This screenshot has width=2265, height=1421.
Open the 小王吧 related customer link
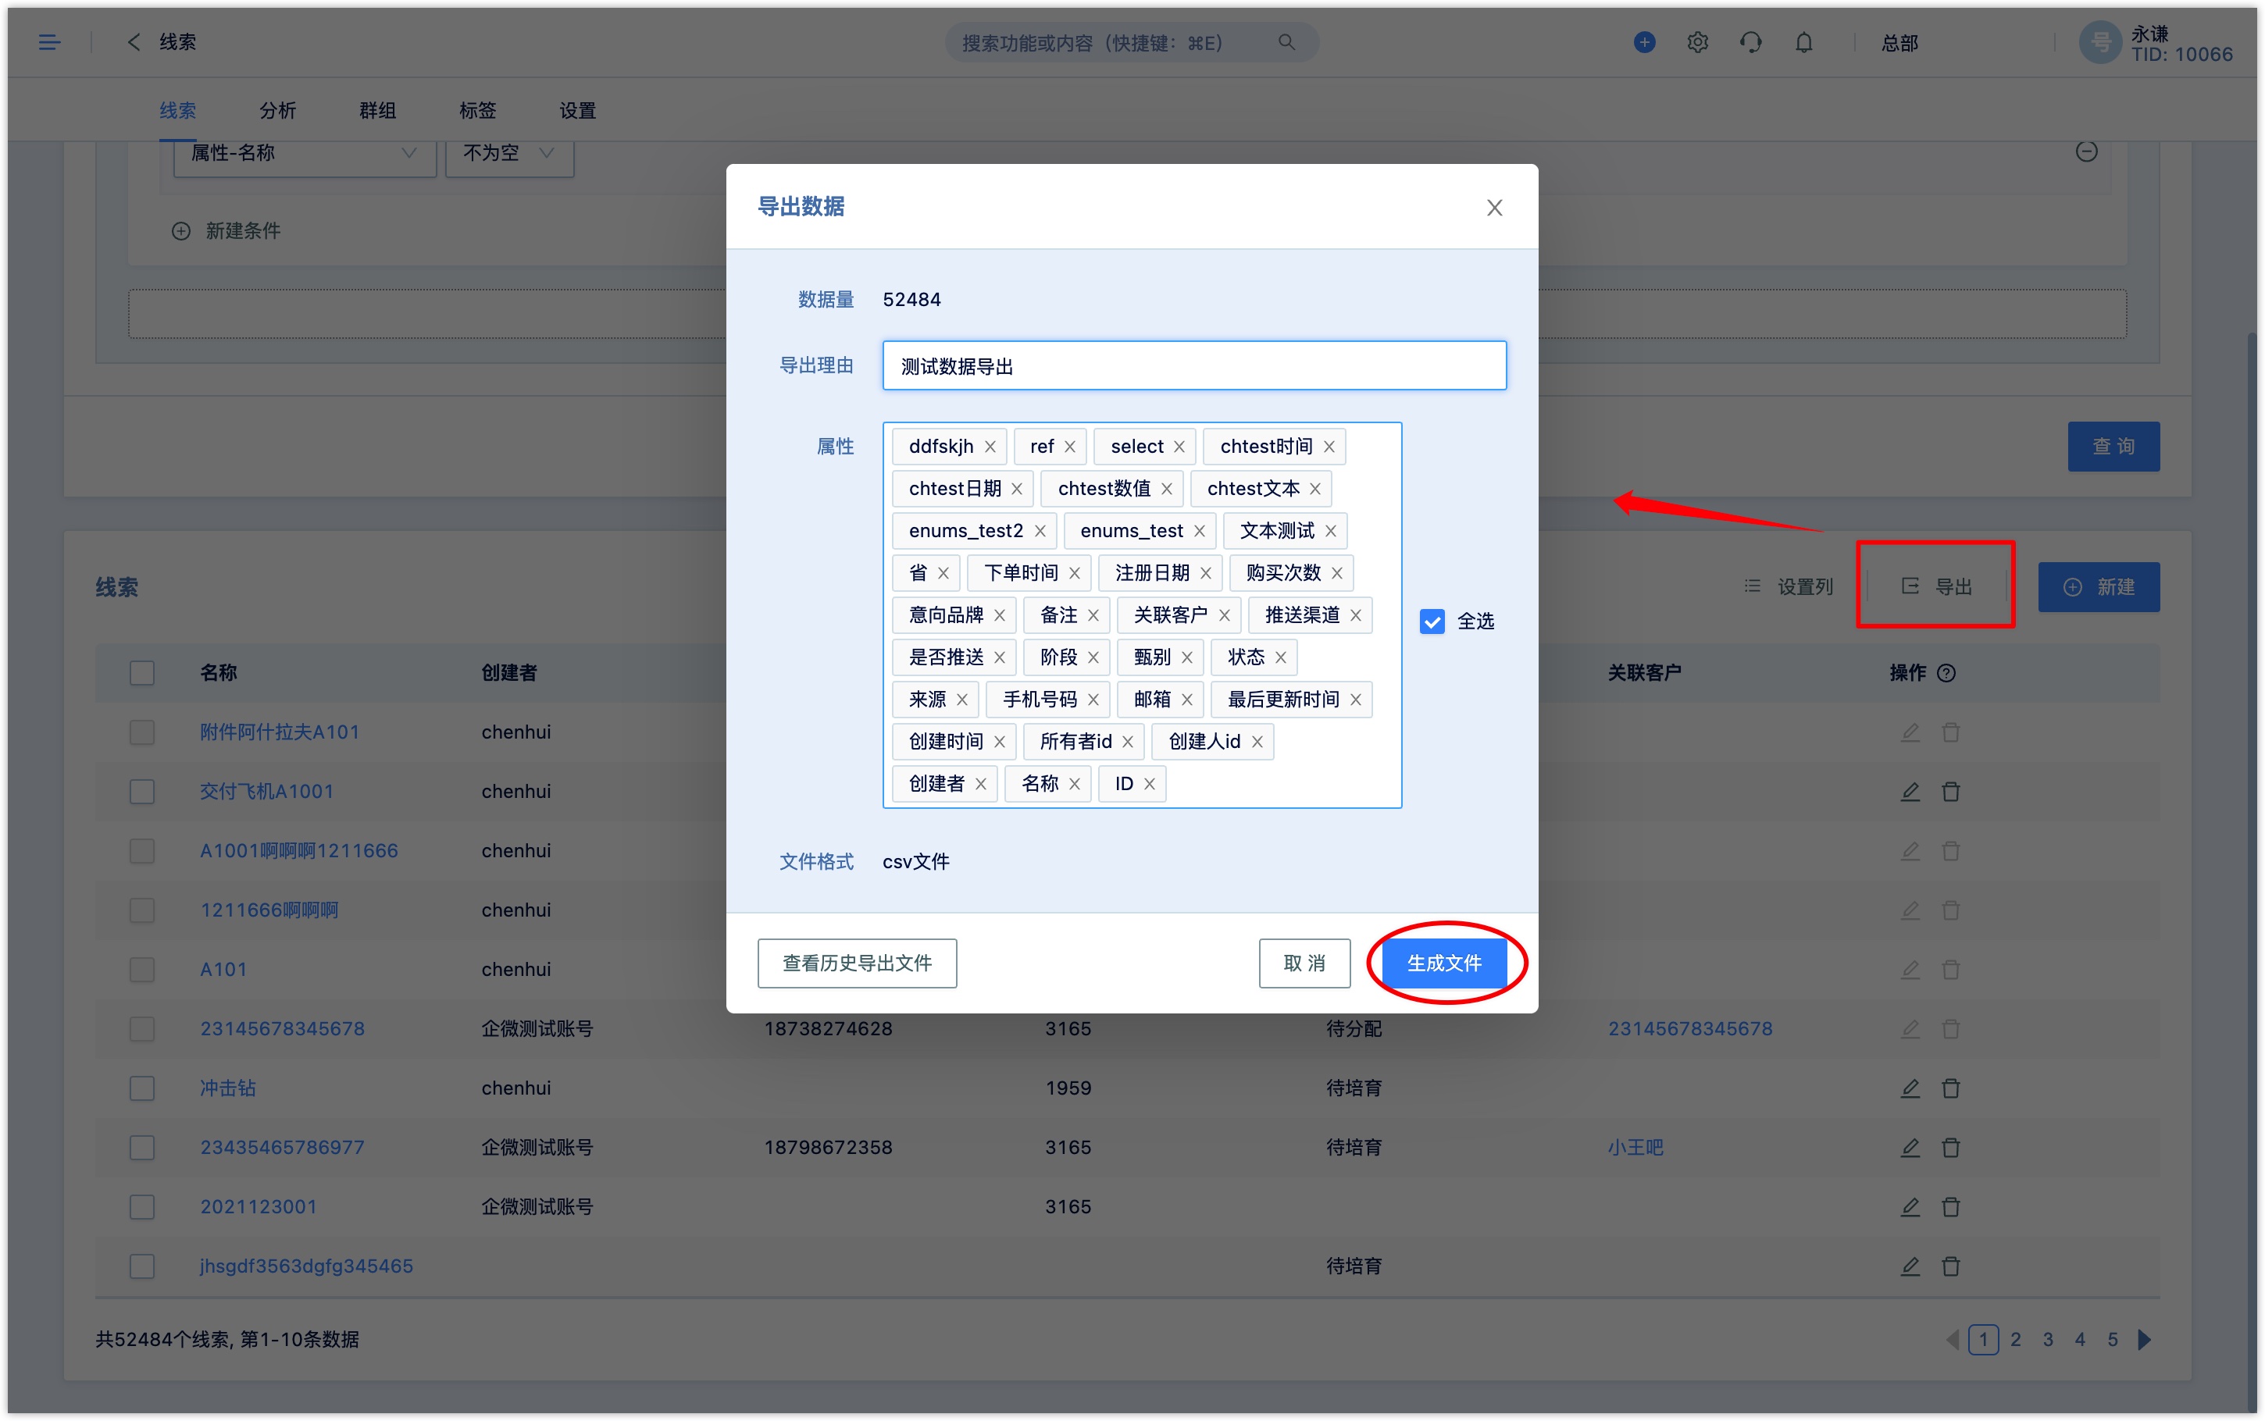pyautogui.click(x=1635, y=1148)
